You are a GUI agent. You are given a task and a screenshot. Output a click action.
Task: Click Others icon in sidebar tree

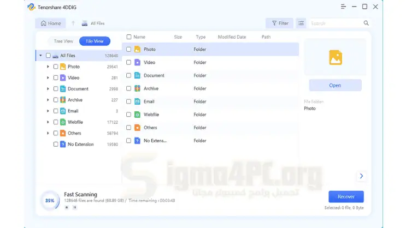[x=63, y=133]
